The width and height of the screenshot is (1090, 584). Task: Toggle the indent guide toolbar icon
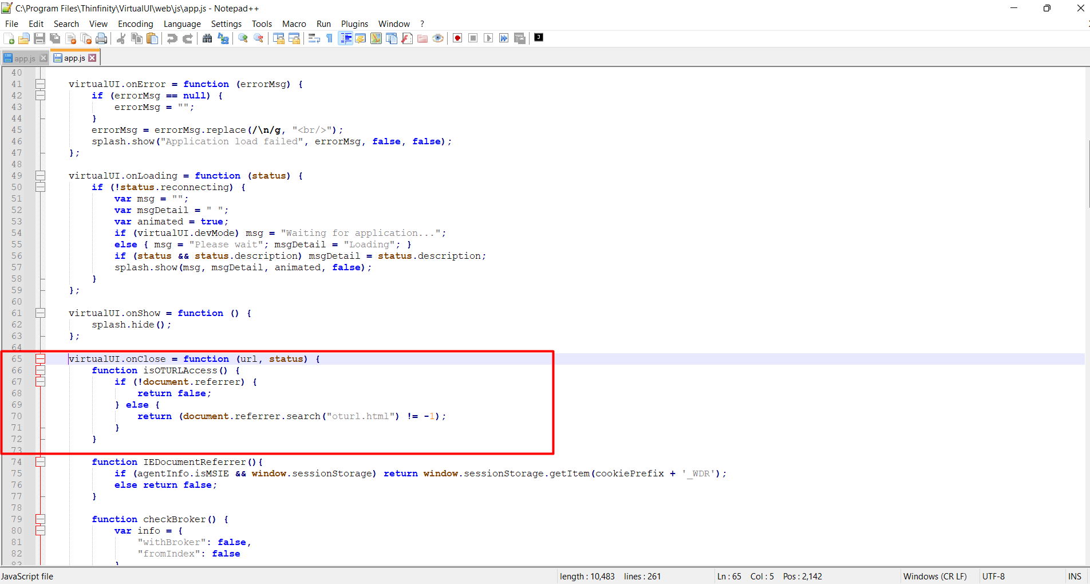pyautogui.click(x=345, y=38)
